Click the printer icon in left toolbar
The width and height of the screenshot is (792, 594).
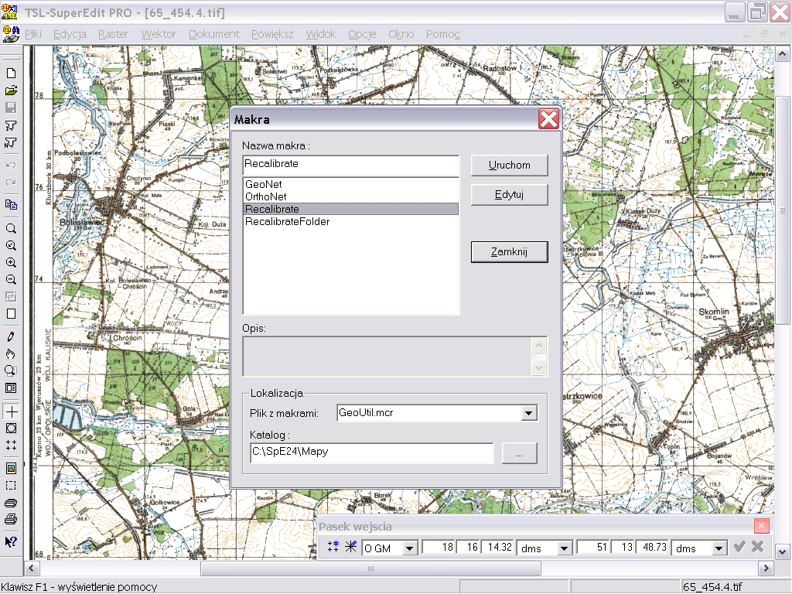[11, 520]
